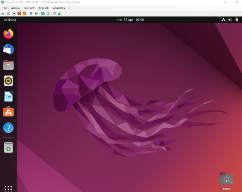Open the Azione menu
The height and width of the screenshot is (192, 242).
(15, 8)
